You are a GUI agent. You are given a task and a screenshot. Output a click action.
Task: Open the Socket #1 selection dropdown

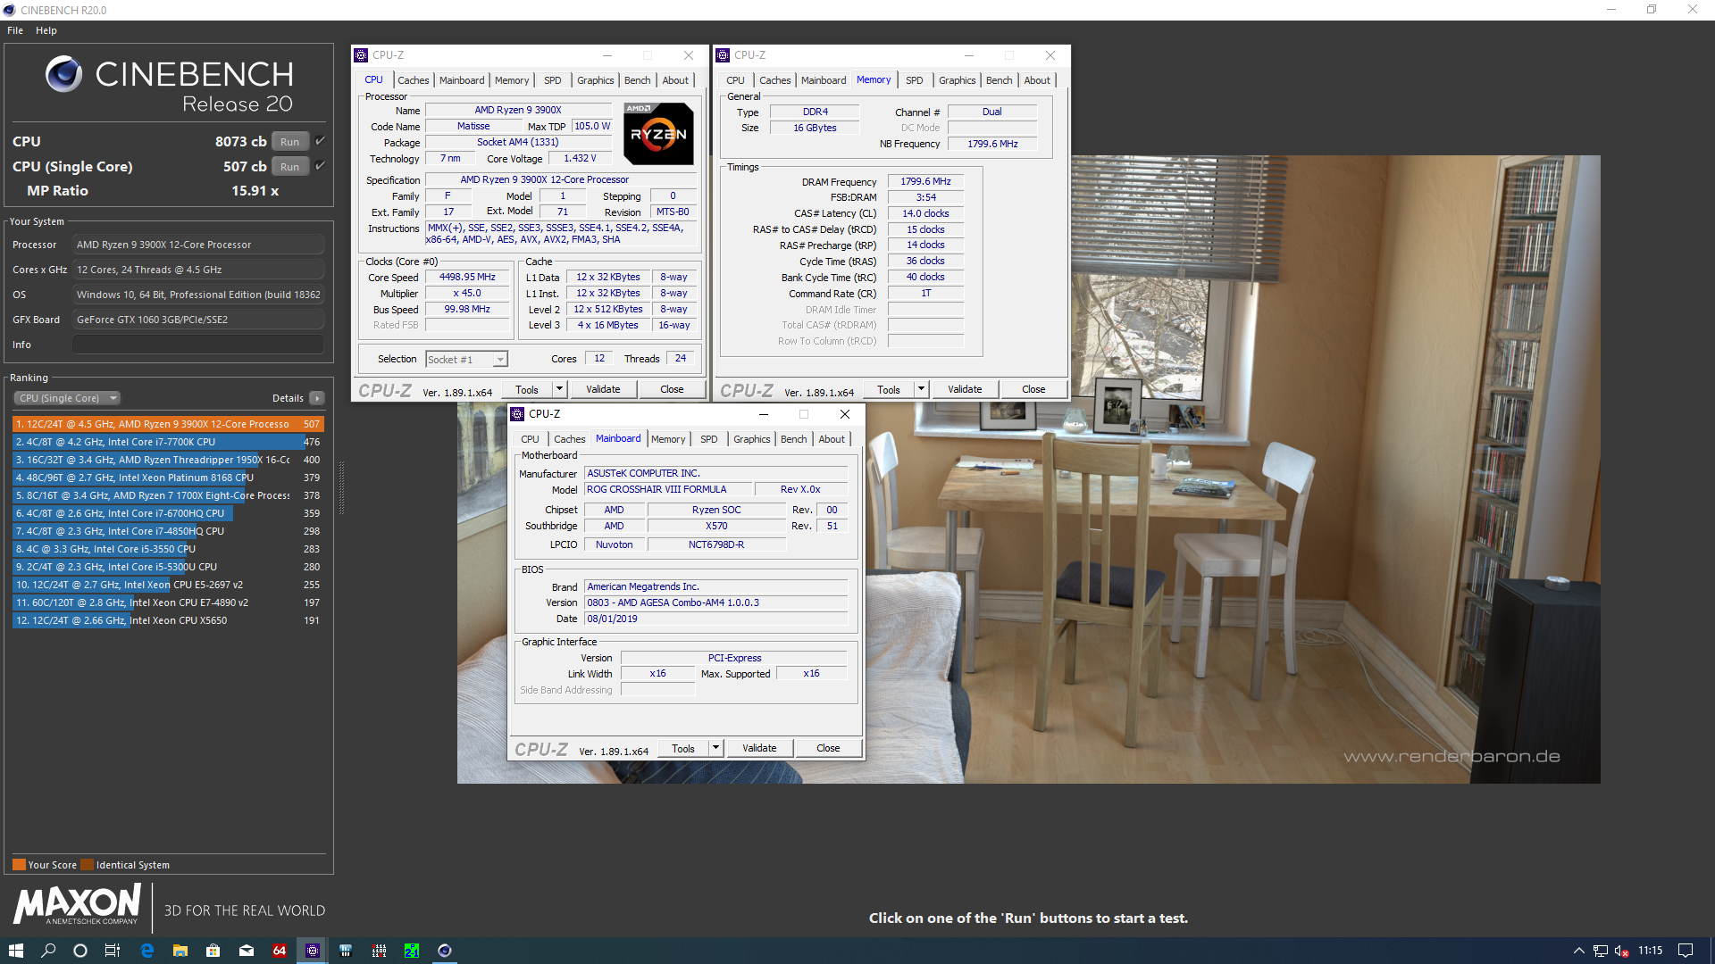pyautogui.click(x=500, y=360)
